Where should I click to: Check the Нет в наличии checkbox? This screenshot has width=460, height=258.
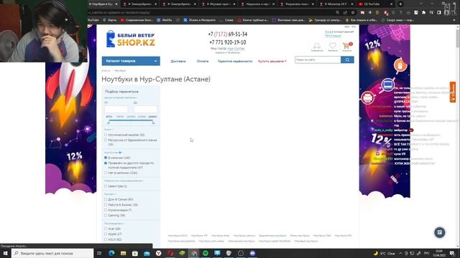[106, 173]
